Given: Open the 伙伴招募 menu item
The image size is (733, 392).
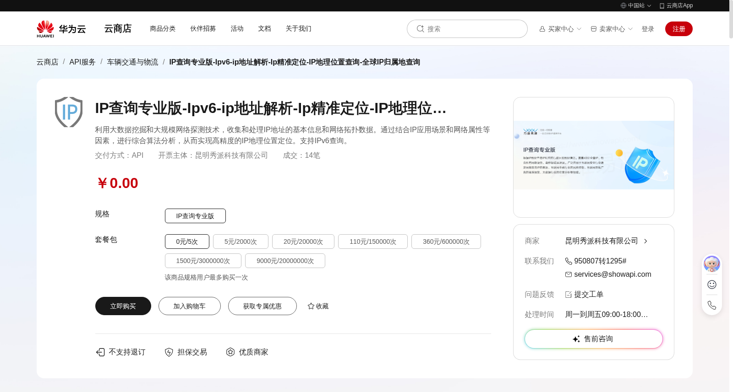Looking at the screenshot, I should 203,28.
